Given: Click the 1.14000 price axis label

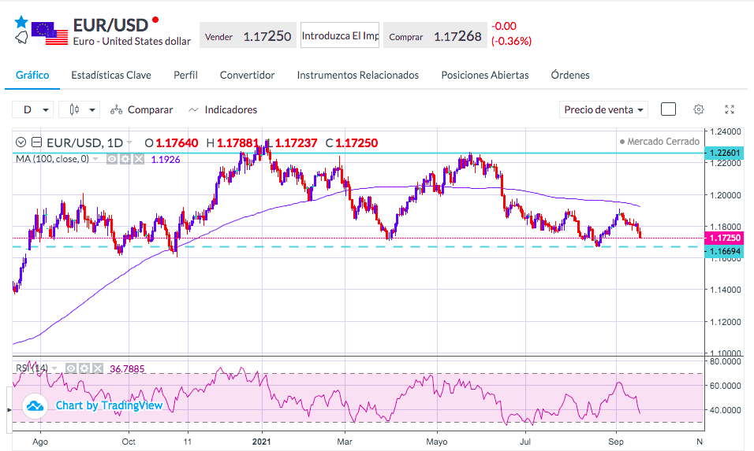Looking at the screenshot, I should [x=725, y=290].
